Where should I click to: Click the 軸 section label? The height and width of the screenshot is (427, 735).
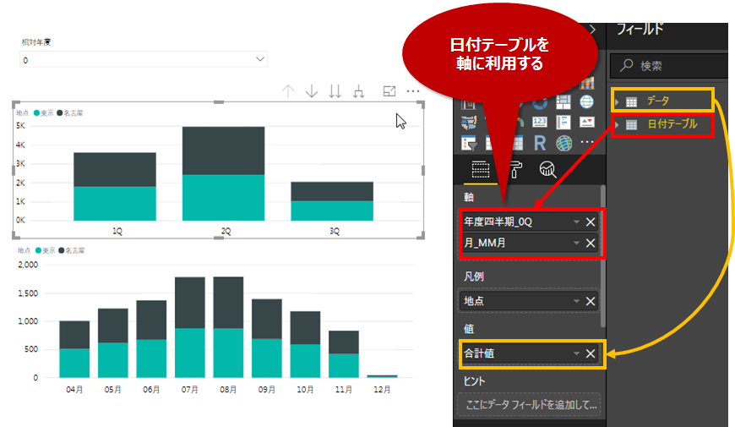click(469, 198)
